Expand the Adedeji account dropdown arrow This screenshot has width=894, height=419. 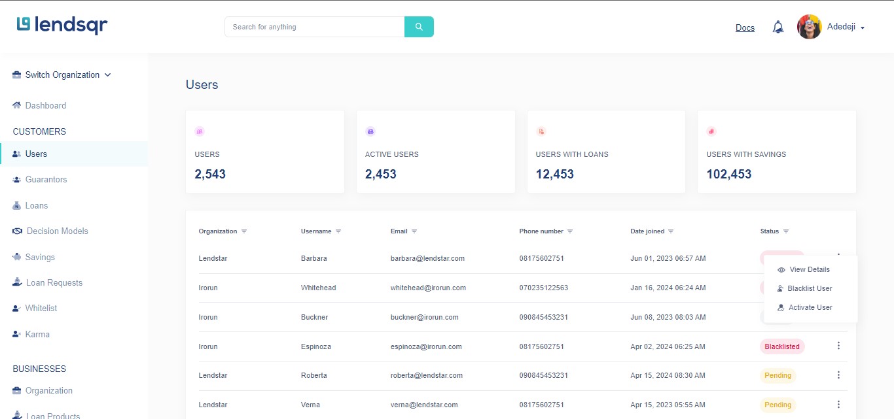point(863,28)
